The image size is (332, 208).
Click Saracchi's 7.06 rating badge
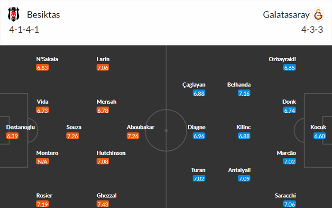point(289,204)
